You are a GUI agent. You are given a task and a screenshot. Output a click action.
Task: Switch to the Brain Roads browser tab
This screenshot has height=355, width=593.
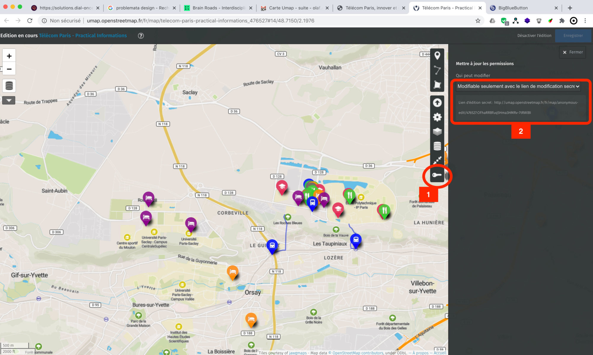click(219, 8)
